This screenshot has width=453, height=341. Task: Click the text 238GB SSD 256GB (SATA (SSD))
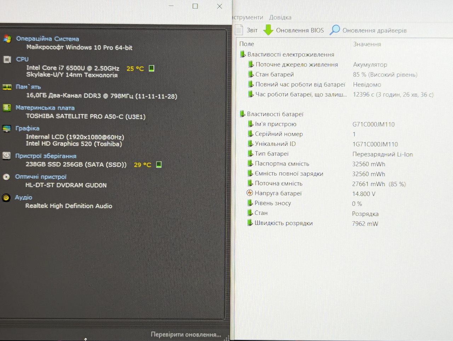[76, 164]
